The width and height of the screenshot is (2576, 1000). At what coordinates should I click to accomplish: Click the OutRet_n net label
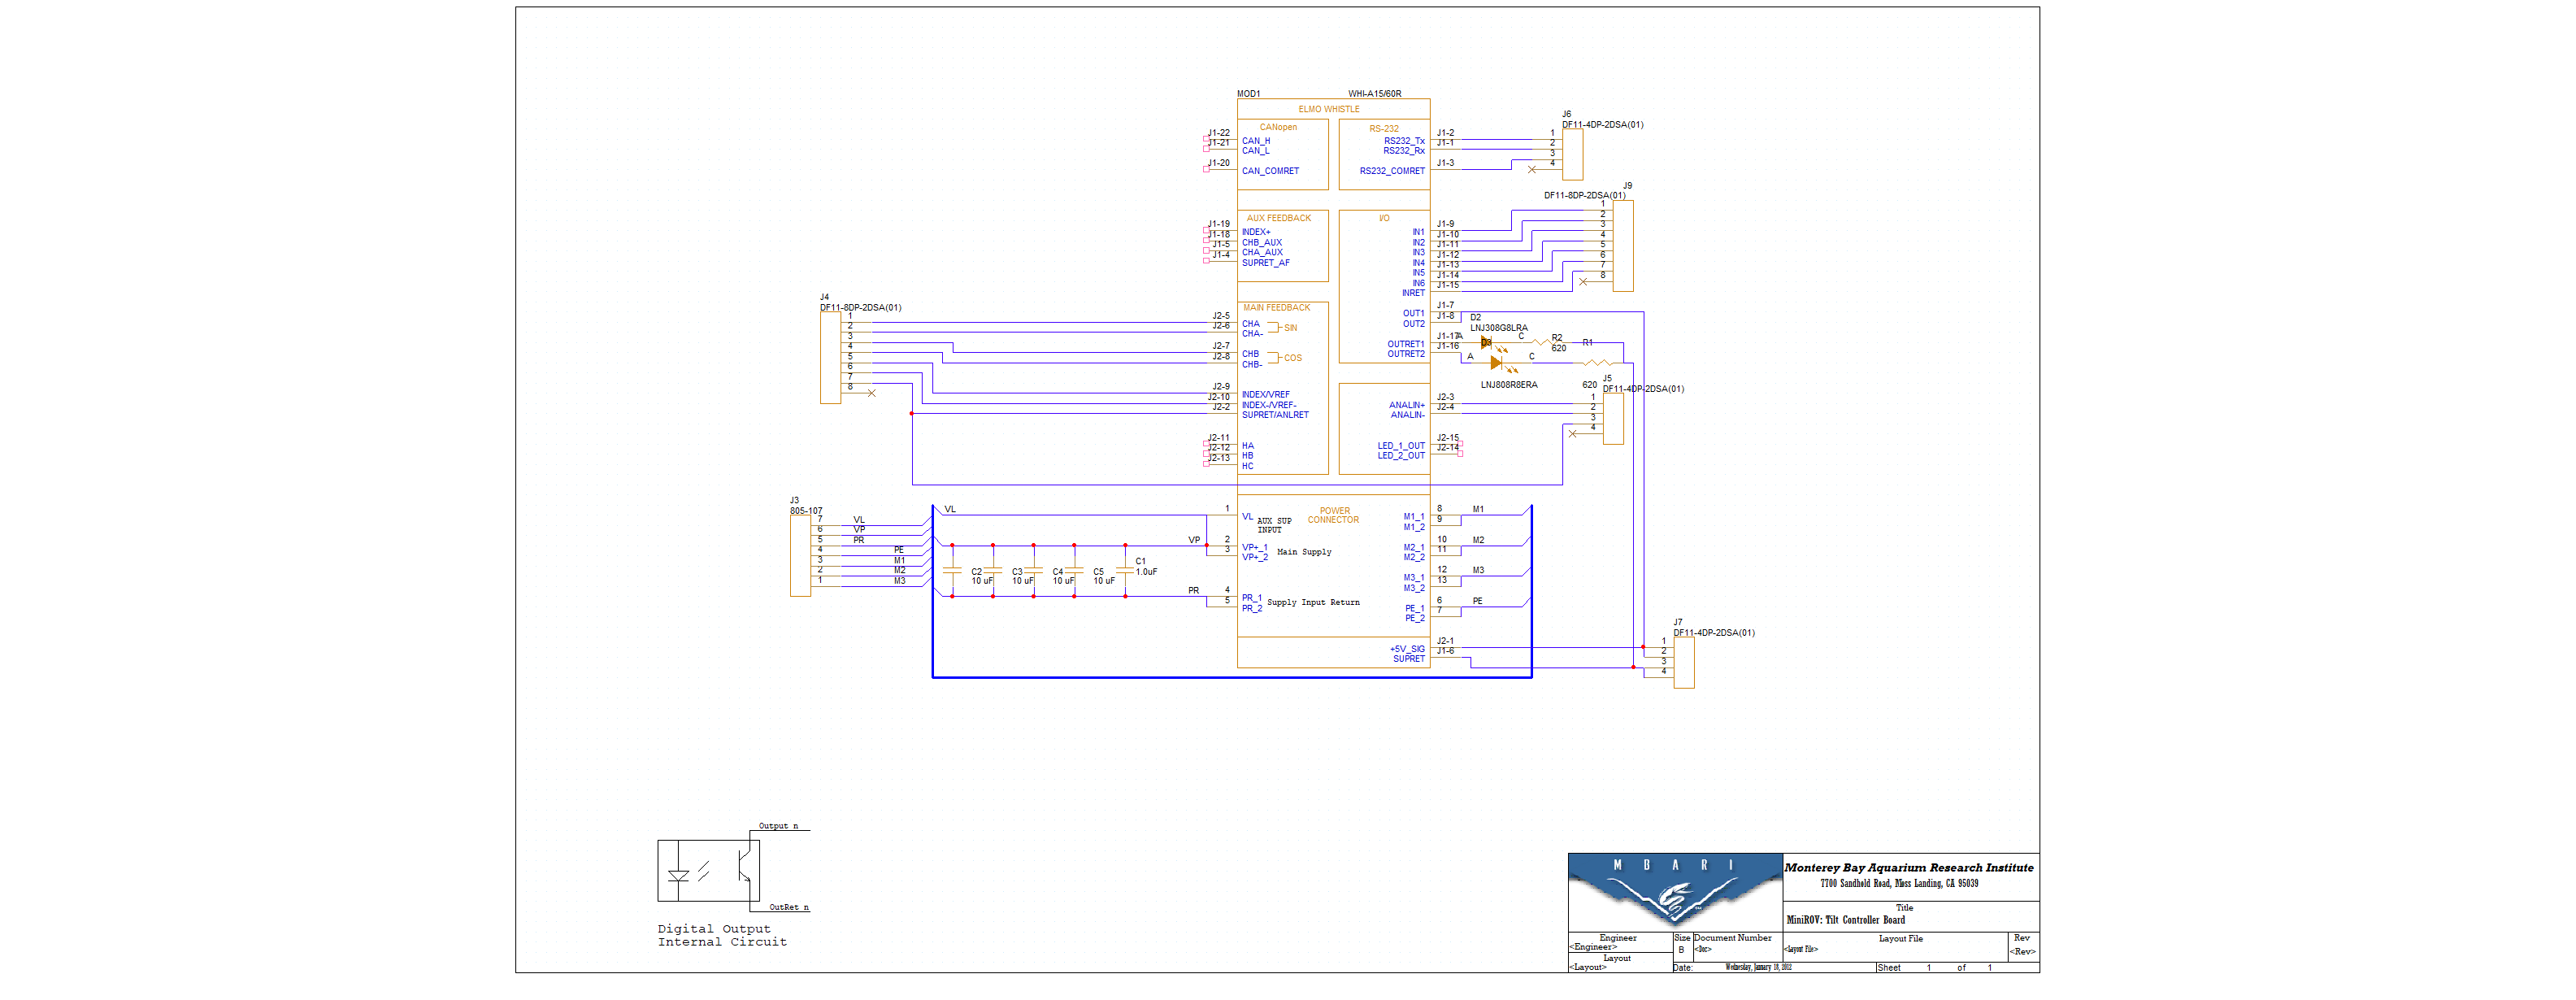click(x=789, y=907)
